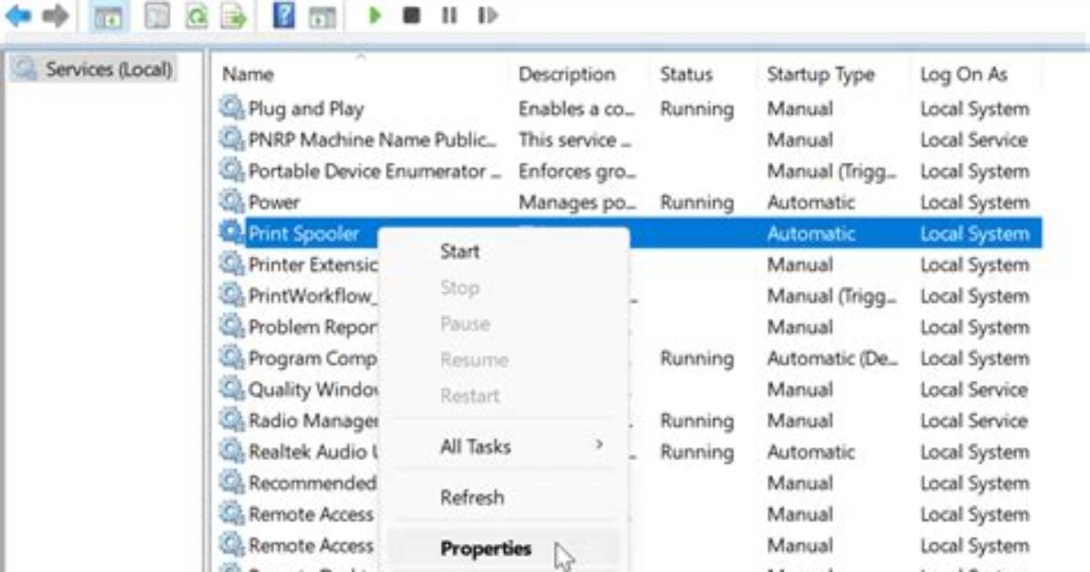Toggle the Show/Hide Console Tree icon

tap(108, 16)
